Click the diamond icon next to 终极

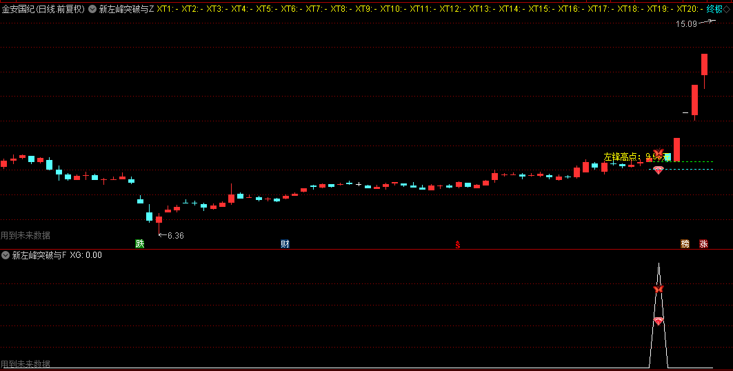[726, 9]
